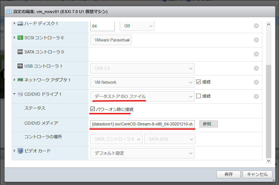The height and width of the screenshot is (185, 279).
Task: Click the 参照... browse button
Action: [x=208, y=124]
